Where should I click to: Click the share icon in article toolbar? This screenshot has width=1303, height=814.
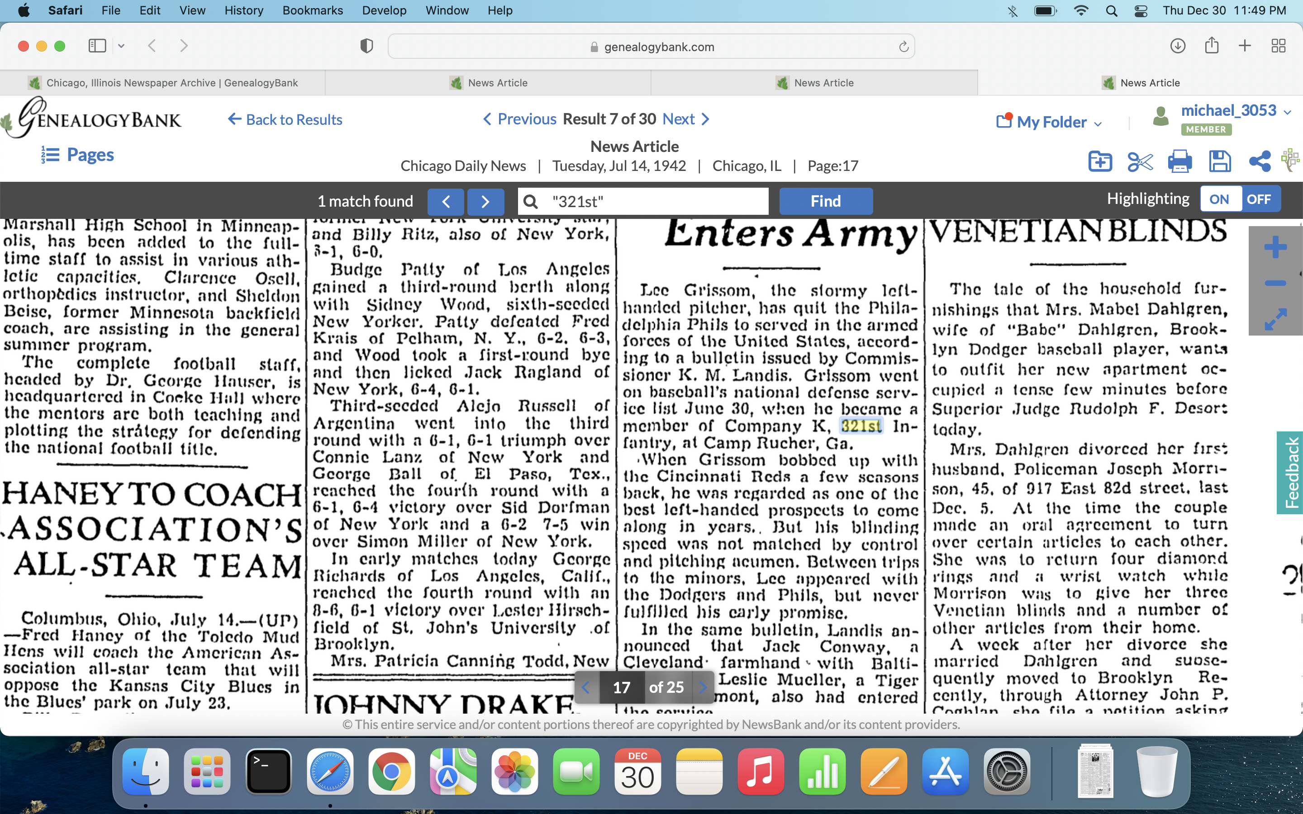click(1260, 161)
